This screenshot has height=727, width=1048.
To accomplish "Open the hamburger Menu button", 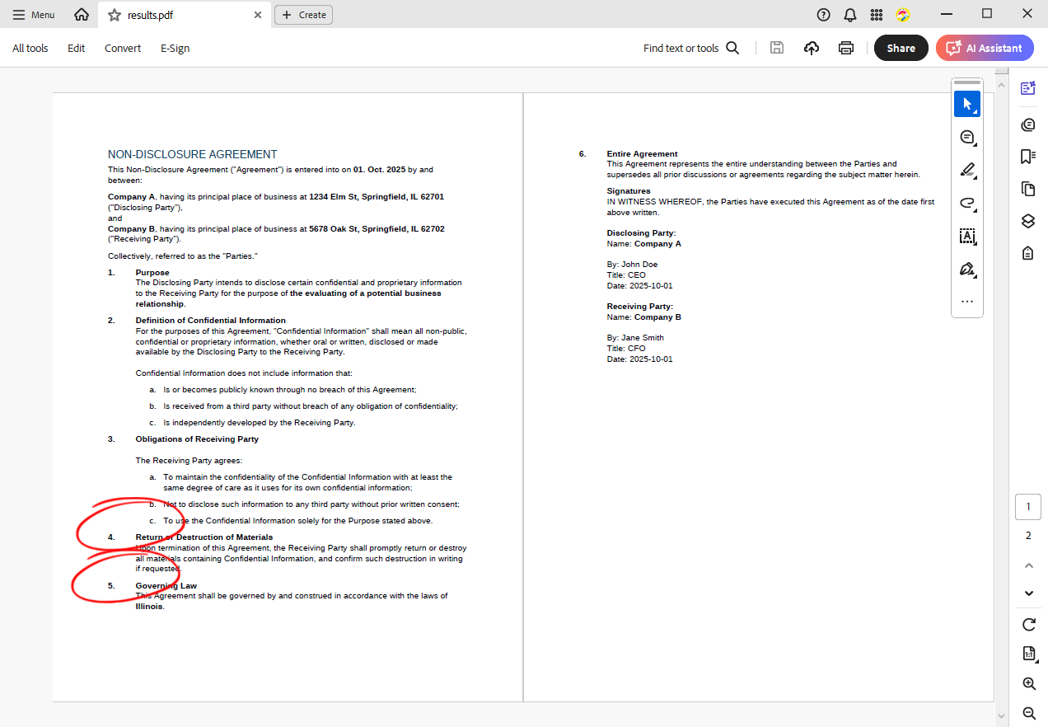I will point(34,15).
